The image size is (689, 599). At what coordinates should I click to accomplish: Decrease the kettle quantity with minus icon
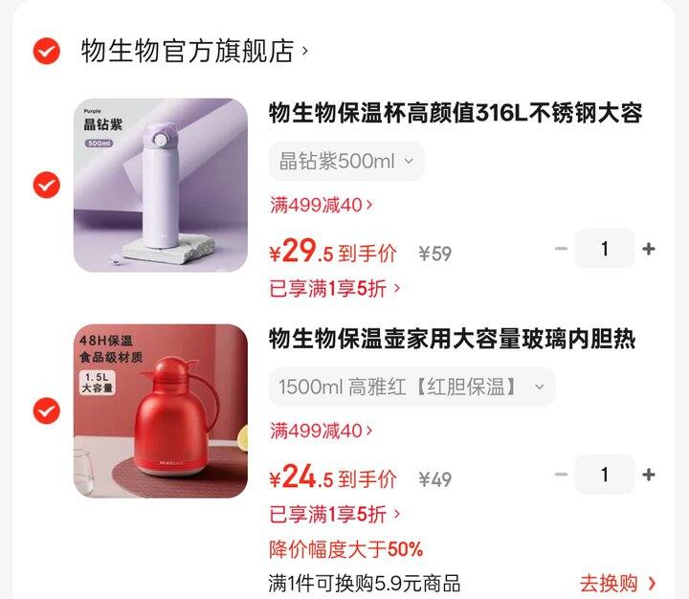pos(561,475)
